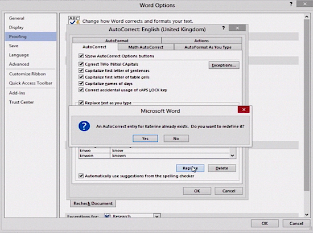Screen dimensions: 313x233
Task: Open Customize Ribbon category
Action: 31,74
